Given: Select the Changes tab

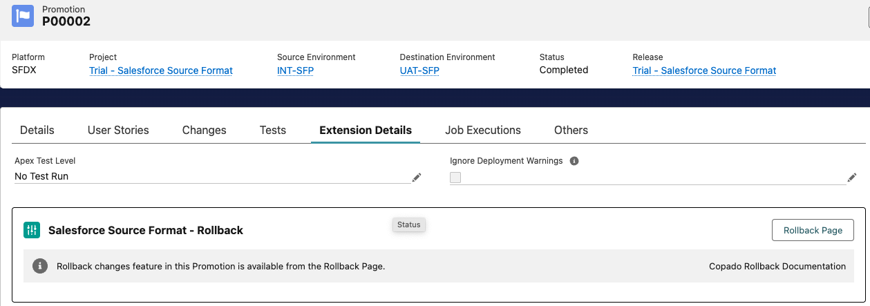Looking at the screenshot, I should [205, 130].
